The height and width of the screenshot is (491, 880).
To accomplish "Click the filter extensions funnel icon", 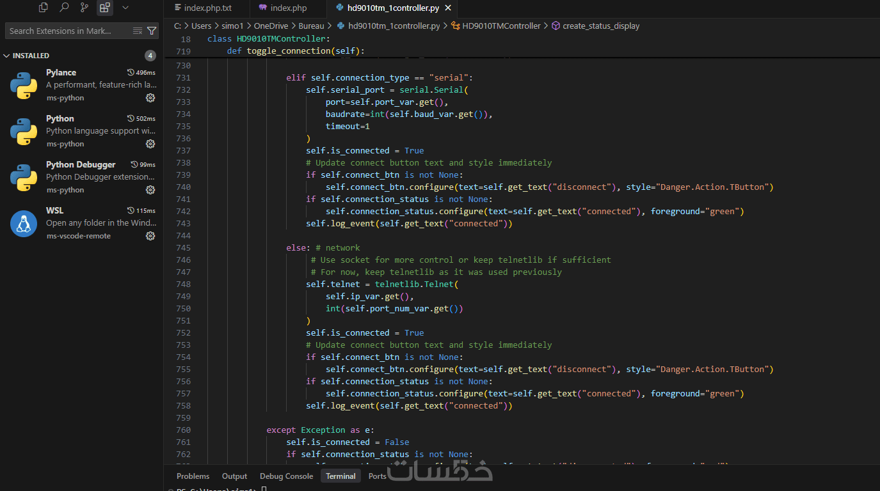I will pos(152,31).
